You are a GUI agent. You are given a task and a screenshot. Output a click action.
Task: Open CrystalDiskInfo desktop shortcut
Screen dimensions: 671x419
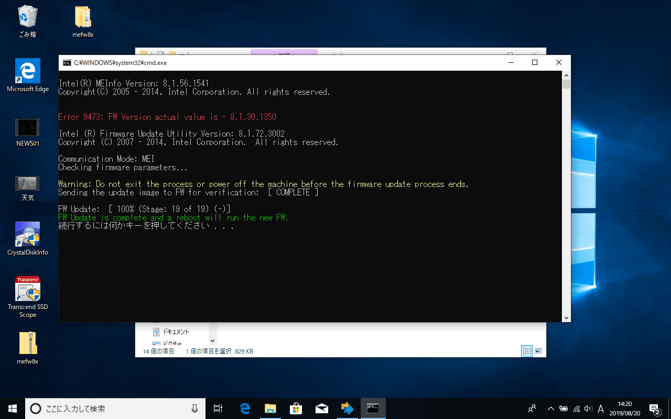tap(28, 239)
